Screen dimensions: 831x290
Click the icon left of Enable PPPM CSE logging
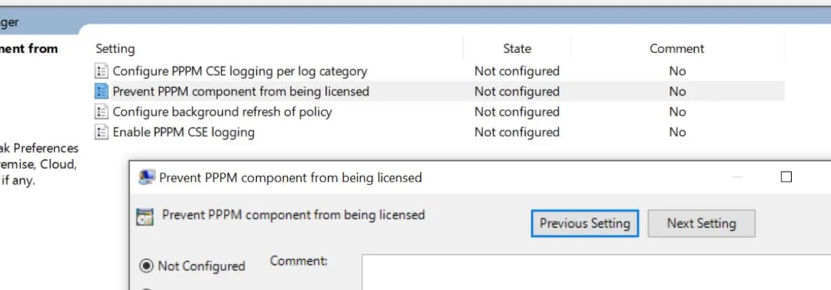(x=102, y=132)
